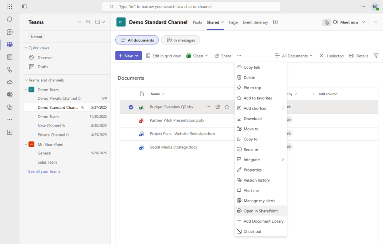The width and height of the screenshot is (383, 244).
Task: Collapse the Demo Team tree
Action: click(x=26, y=90)
